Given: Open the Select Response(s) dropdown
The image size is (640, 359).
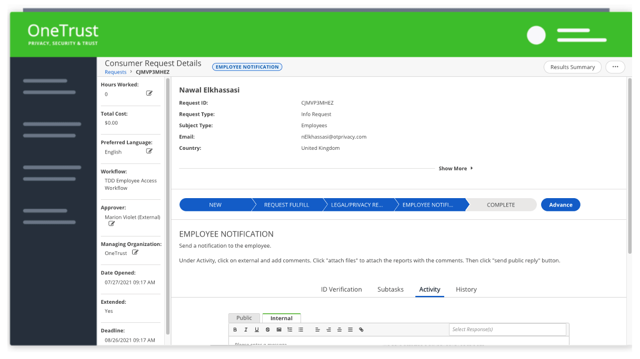Looking at the screenshot, I should click(x=508, y=329).
